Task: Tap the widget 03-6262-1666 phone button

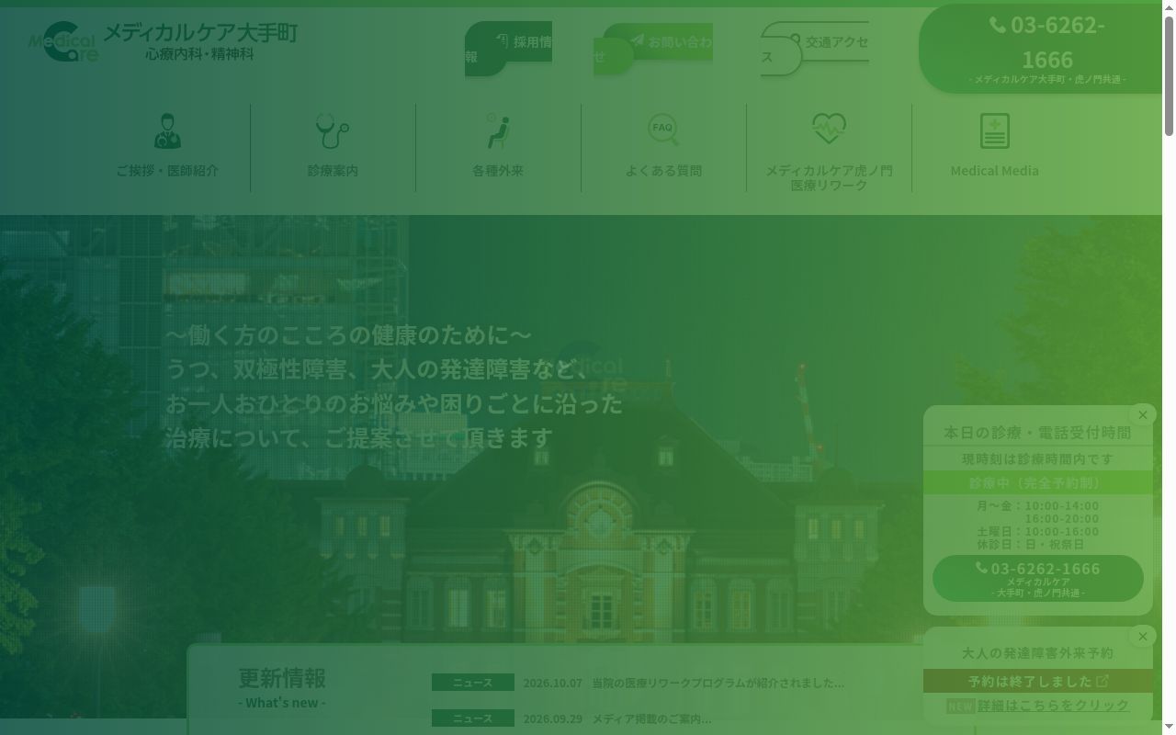Action: point(1038,578)
